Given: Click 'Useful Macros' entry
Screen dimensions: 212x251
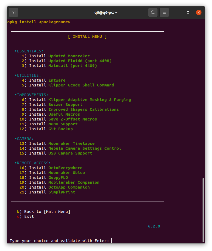Looking at the screenshot, I should (x=64, y=115).
